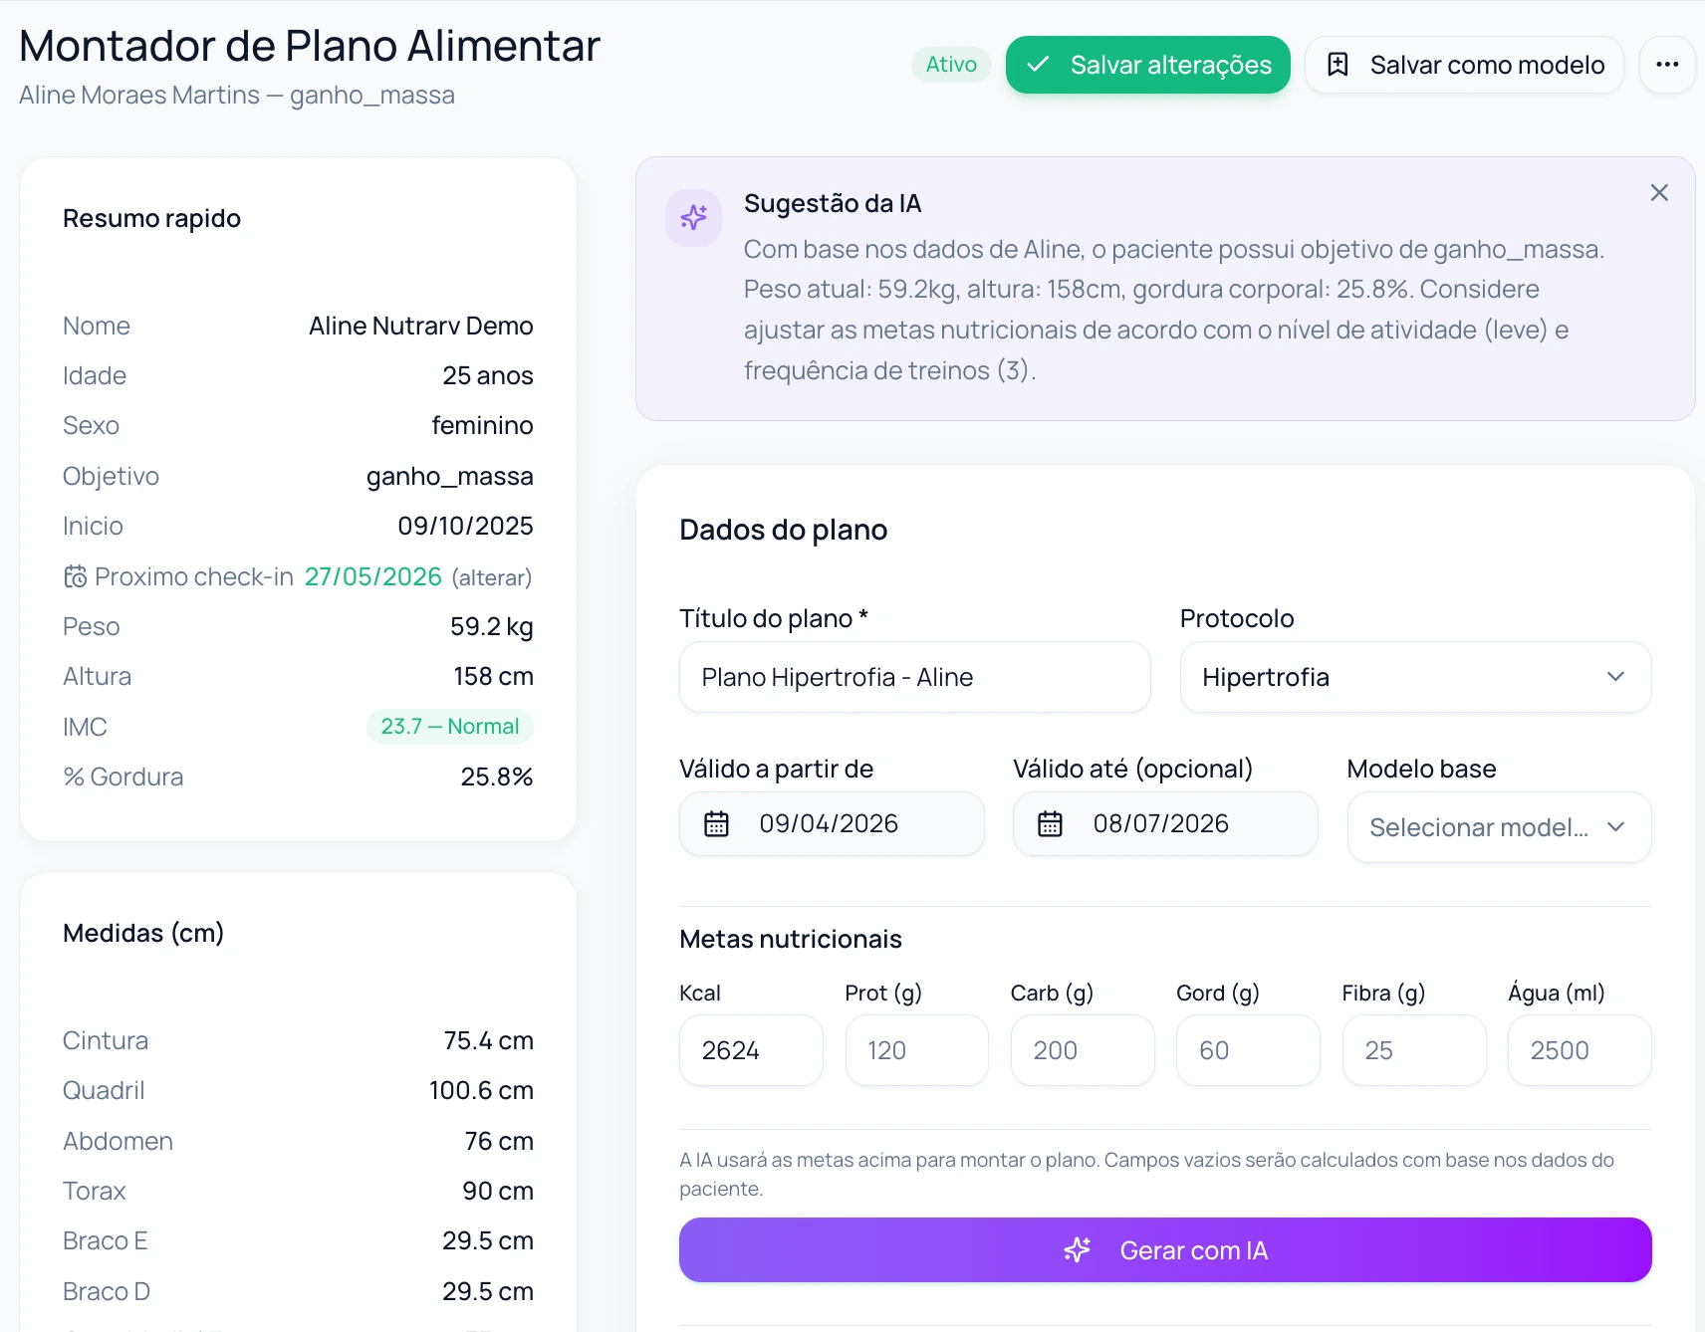Click the Idade value 25 anos
The height and width of the screenshot is (1332, 1705).
[488, 376]
